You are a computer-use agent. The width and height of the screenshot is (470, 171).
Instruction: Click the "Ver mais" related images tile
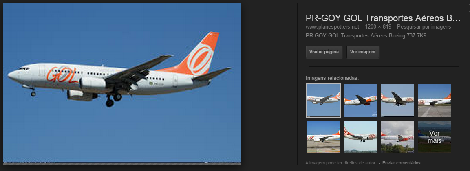click(434, 137)
